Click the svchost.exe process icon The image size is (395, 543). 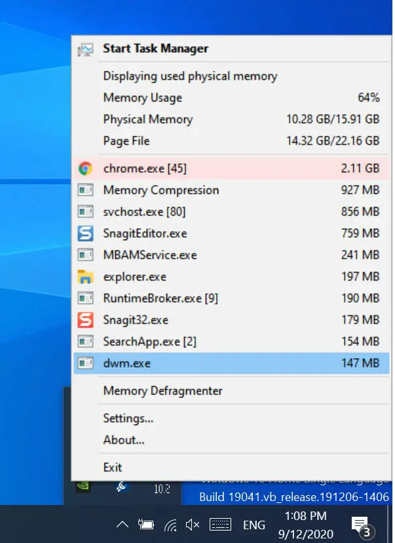pyautogui.click(x=85, y=212)
